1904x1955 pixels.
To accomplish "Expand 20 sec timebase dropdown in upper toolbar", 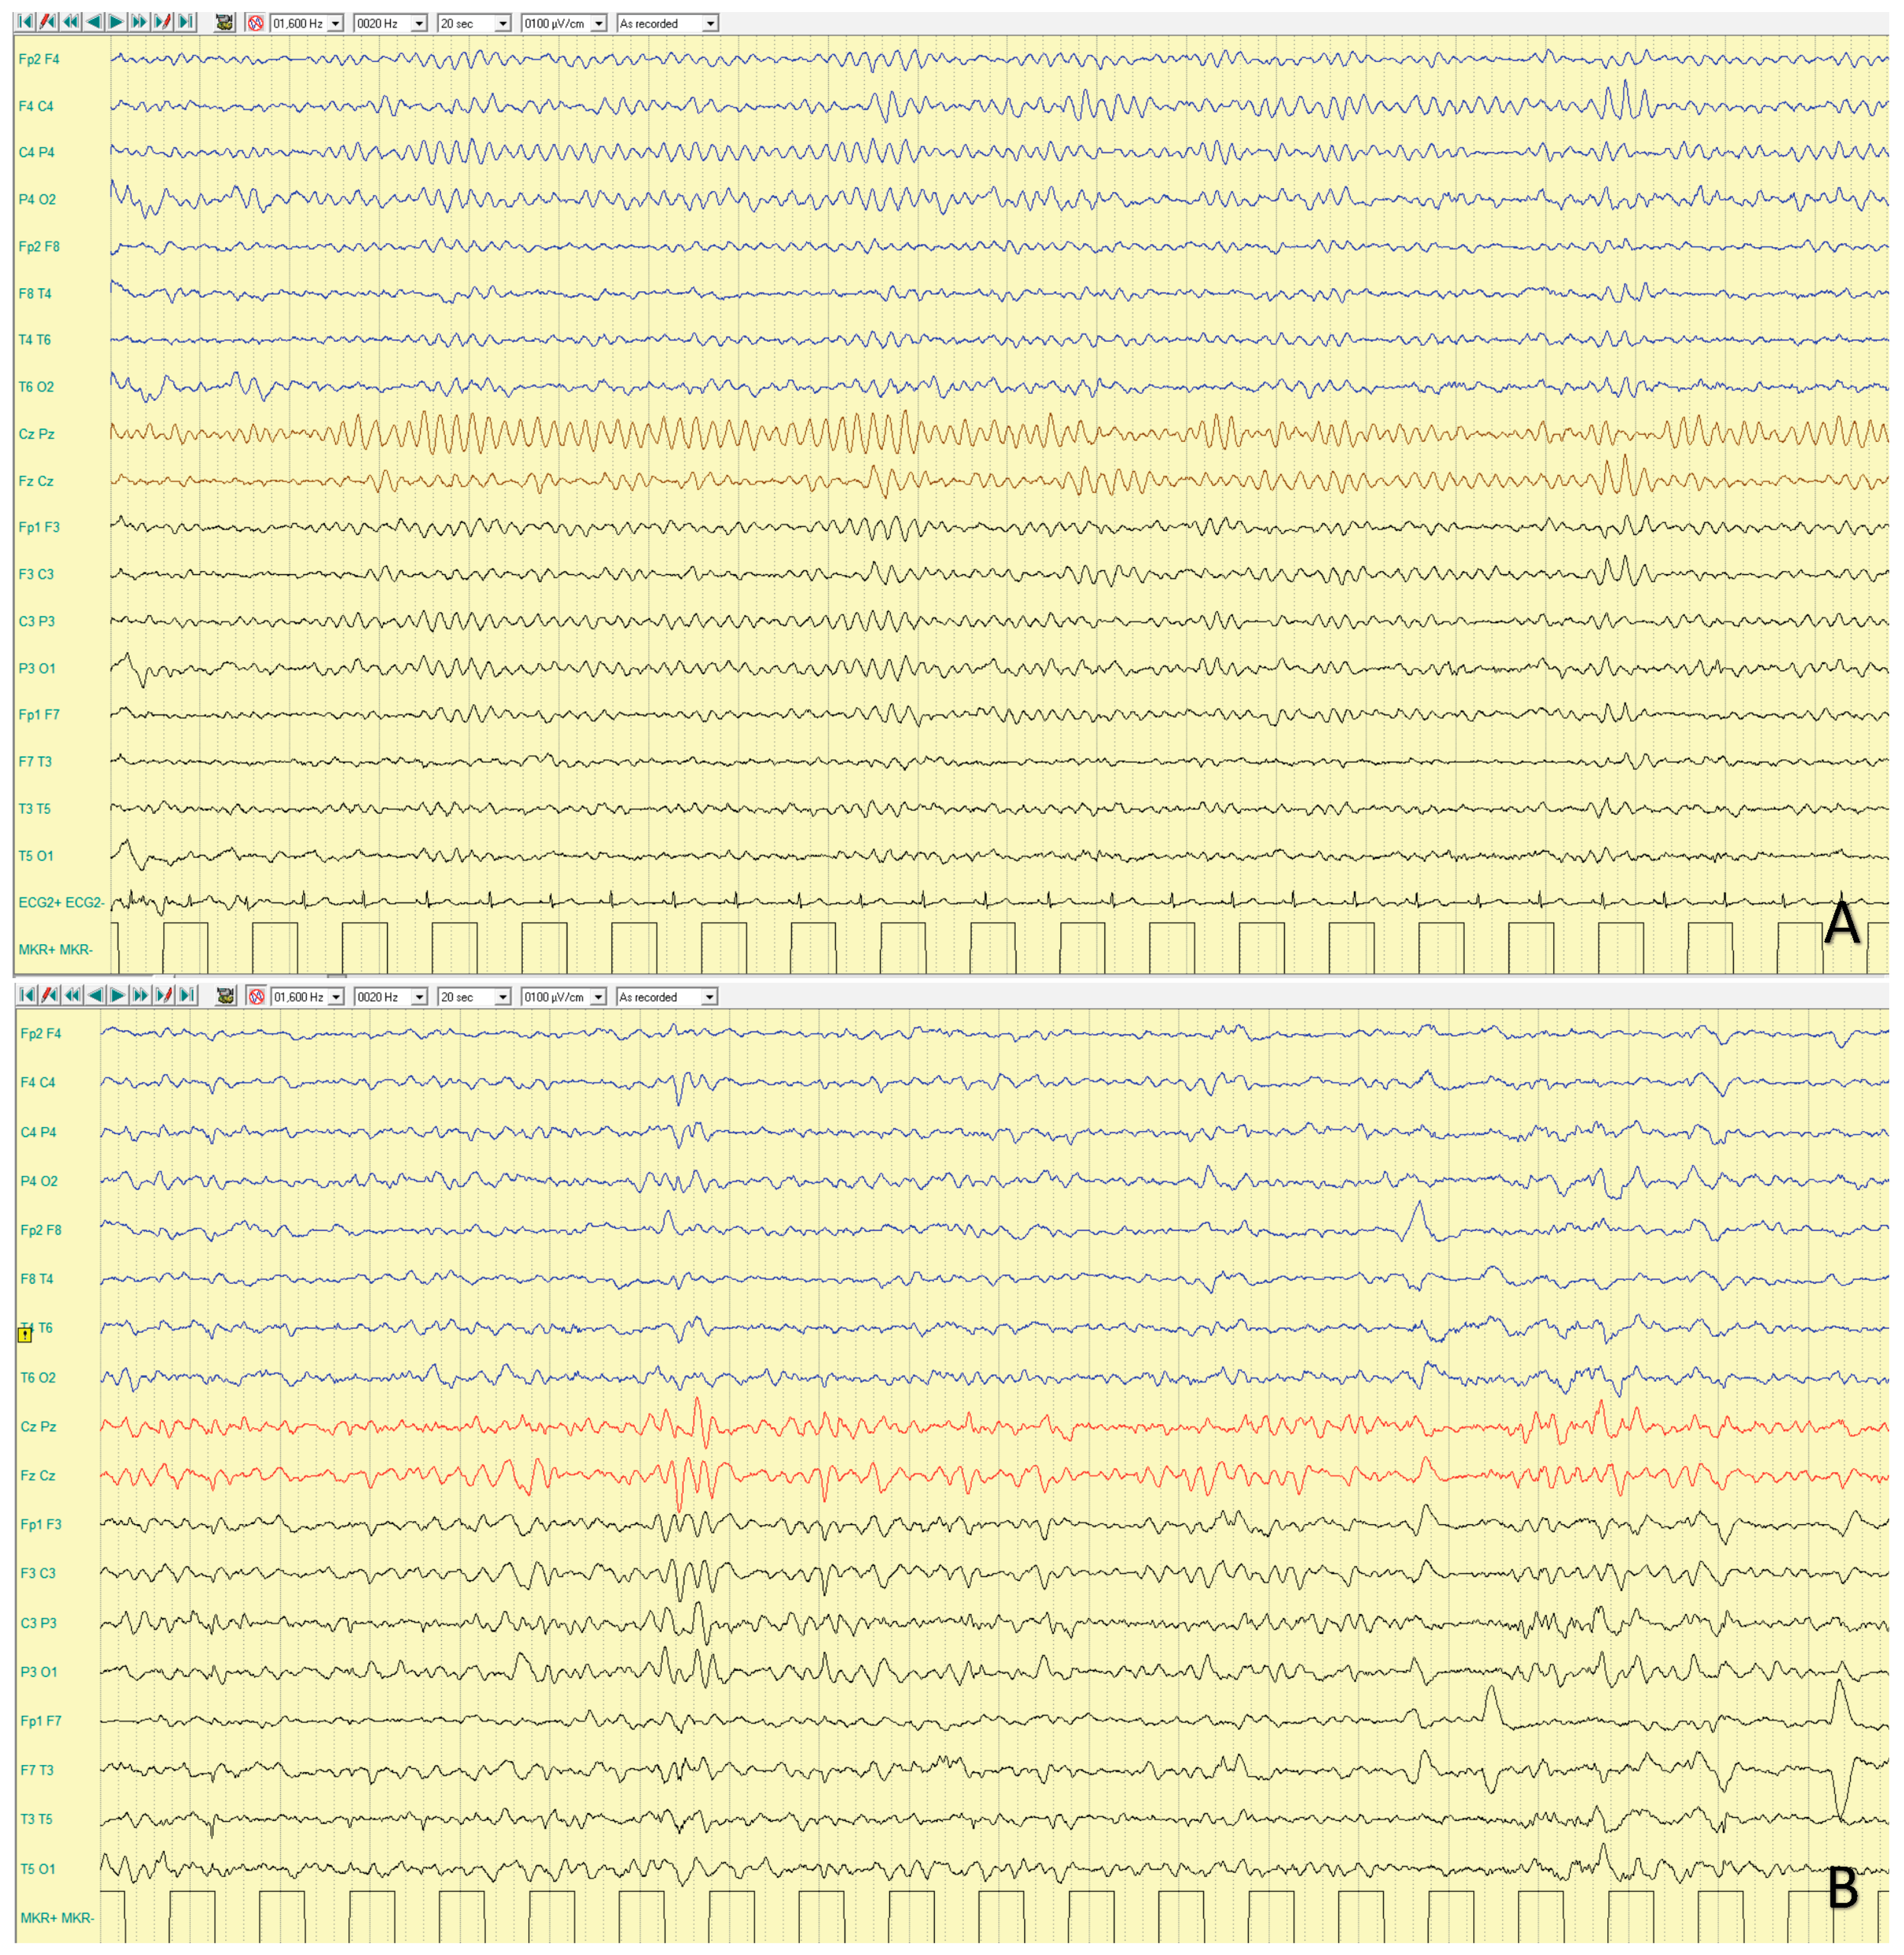I will point(503,23).
